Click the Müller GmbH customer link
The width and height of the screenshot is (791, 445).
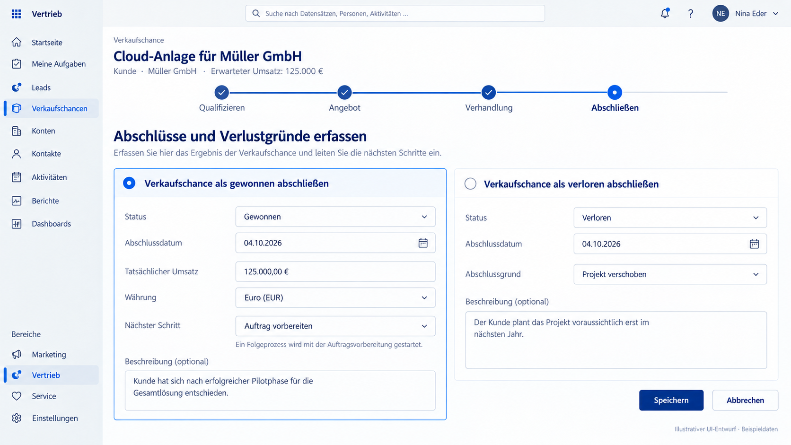(x=172, y=71)
